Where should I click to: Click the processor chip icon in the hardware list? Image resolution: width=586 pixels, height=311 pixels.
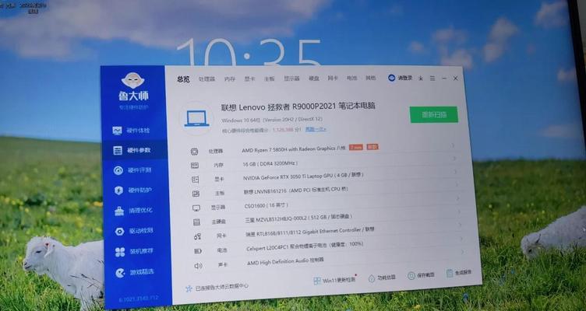(x=194, y=152)
